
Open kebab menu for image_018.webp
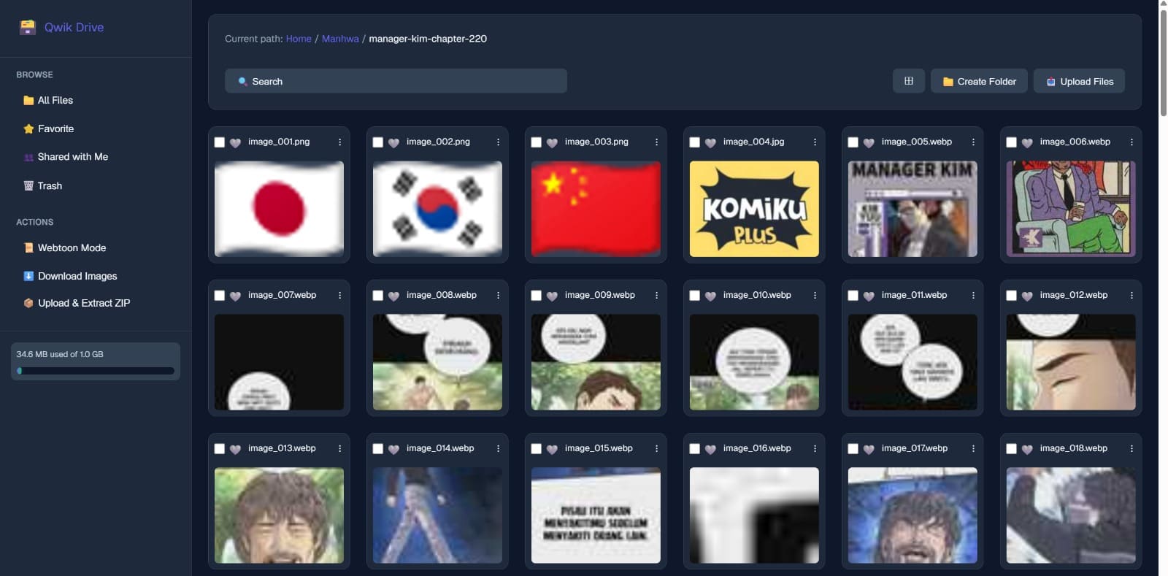[1131, 449]
